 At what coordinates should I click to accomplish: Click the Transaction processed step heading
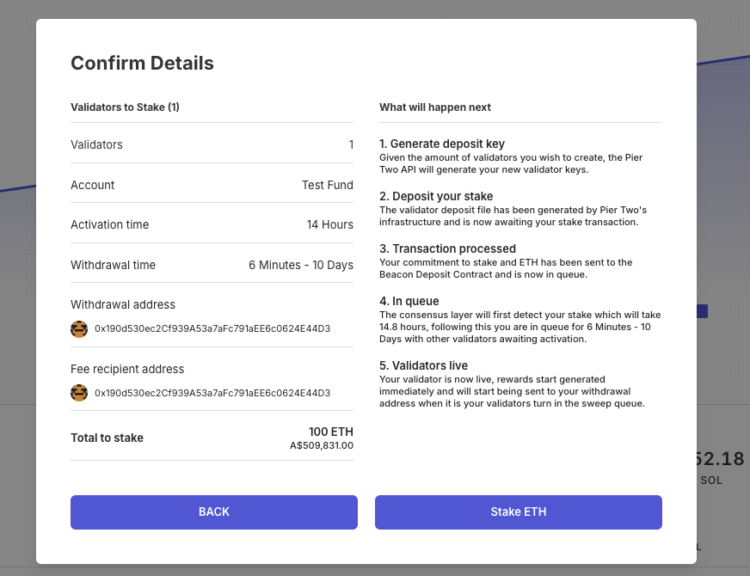click(447, 248)
